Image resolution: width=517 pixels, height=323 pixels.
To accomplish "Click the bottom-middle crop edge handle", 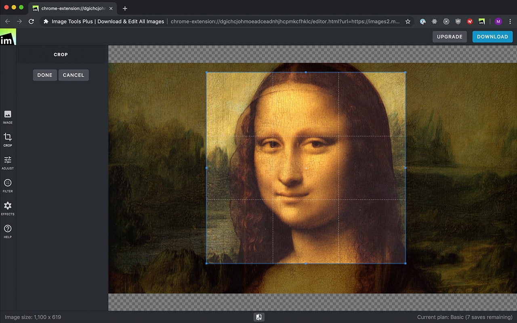I will tap(306, 263).
